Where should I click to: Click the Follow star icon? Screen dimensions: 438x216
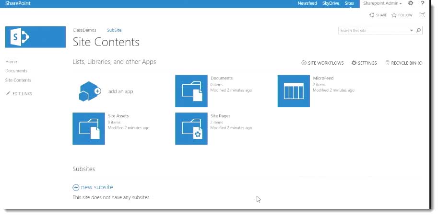click(x=394, y=15)
